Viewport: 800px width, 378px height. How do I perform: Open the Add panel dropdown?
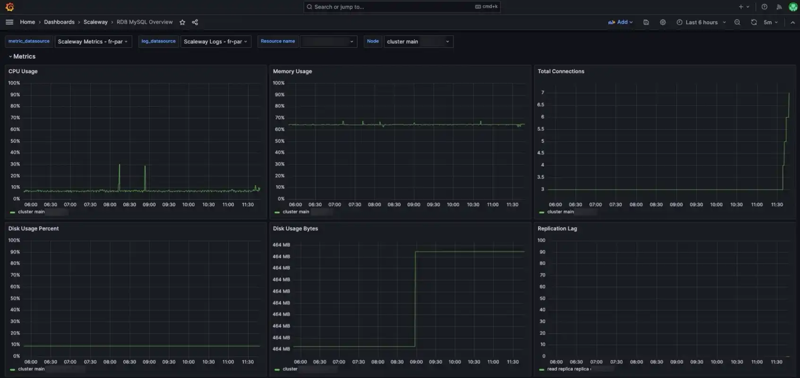[x=620, y=22]
